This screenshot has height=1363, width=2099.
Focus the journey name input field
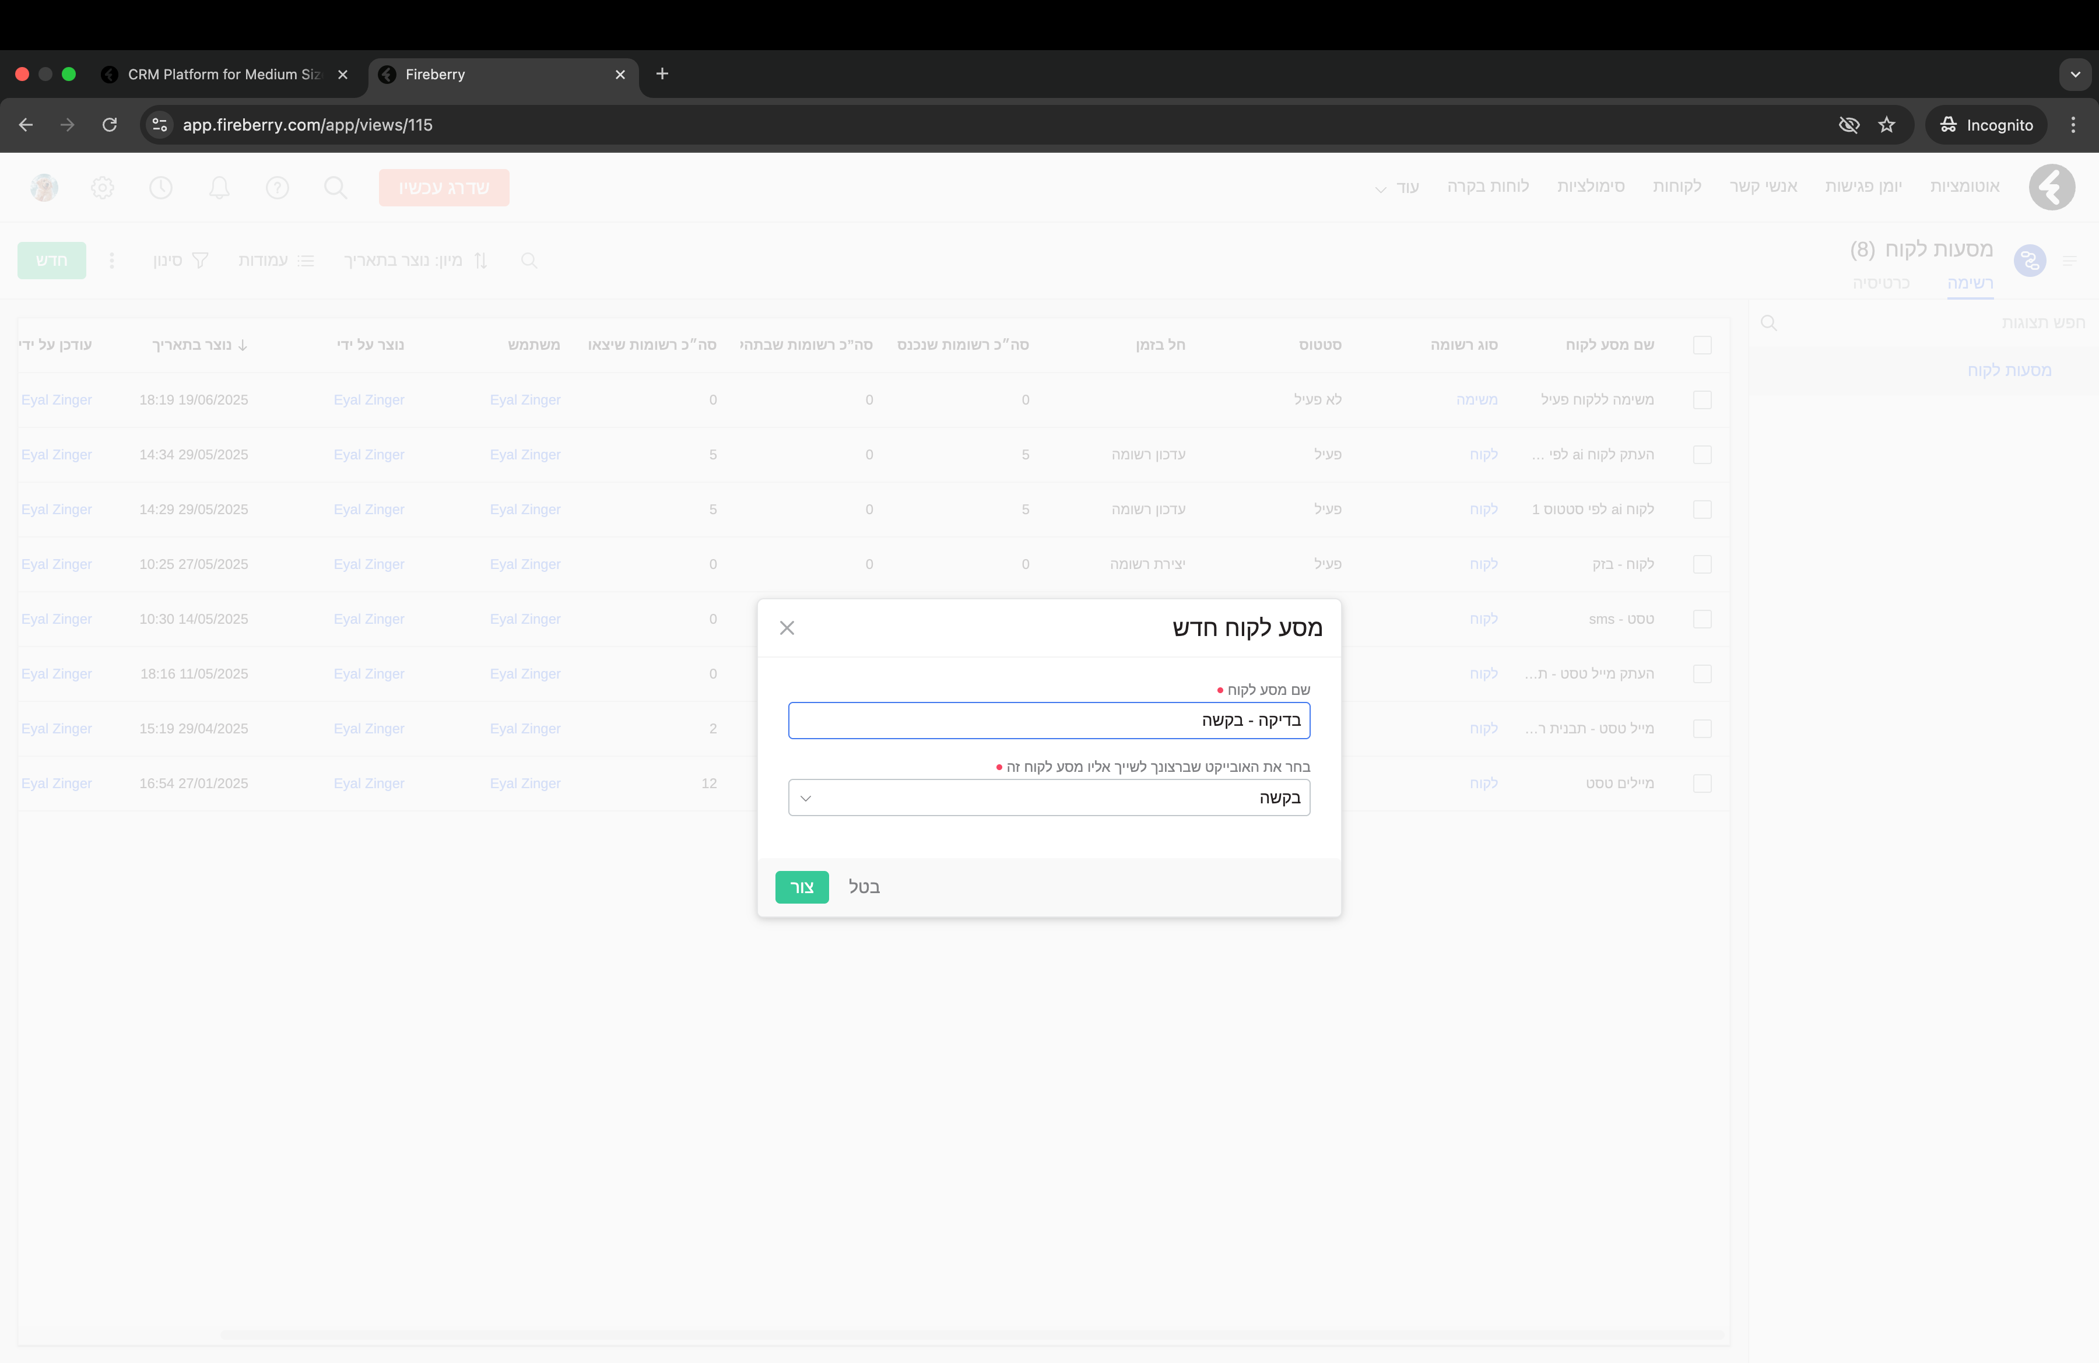pyautogui.click(x=1048, y=721)
